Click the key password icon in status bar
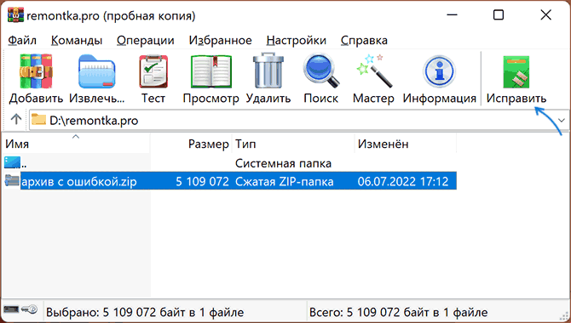Viewport: 571px width, 323px height. pyautogui.click(x=29, y=309)
